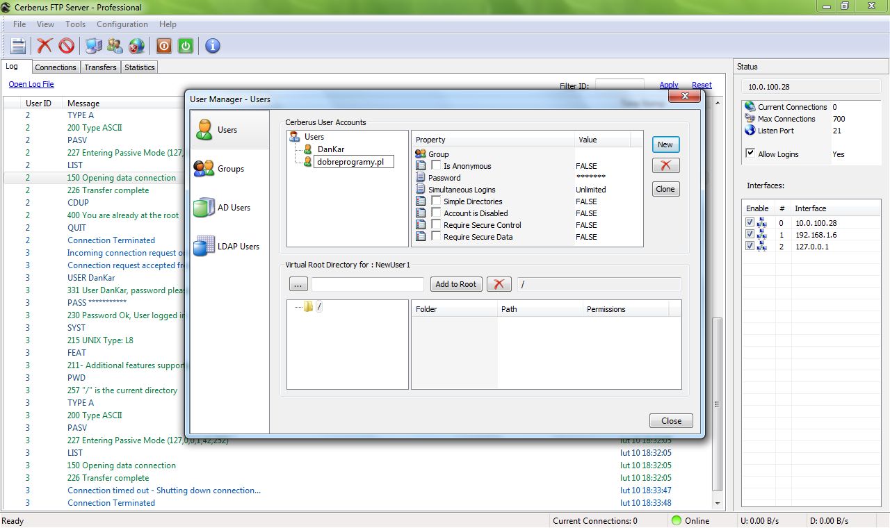Click the Open Log File link
890x528 pixels.
tap(31, 84)
